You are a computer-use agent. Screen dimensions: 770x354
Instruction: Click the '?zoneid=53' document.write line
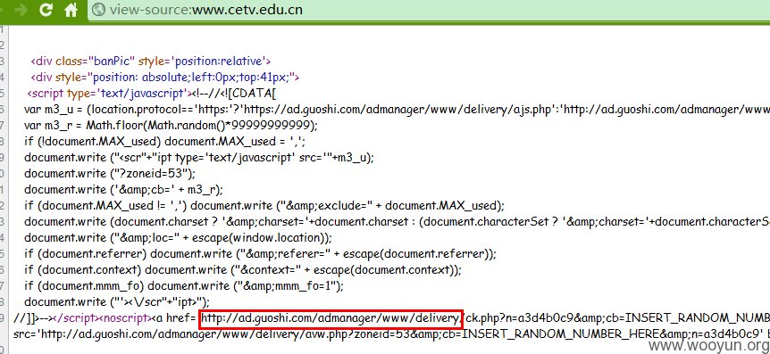pyautogui.click(x=110, y=173)
